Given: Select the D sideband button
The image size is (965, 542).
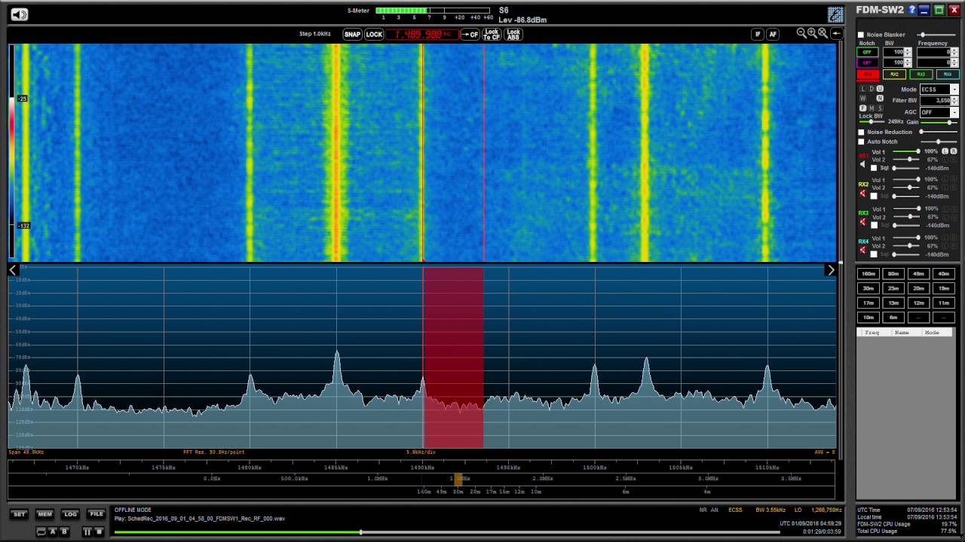Looking at the screenshot, I should 872,89.
